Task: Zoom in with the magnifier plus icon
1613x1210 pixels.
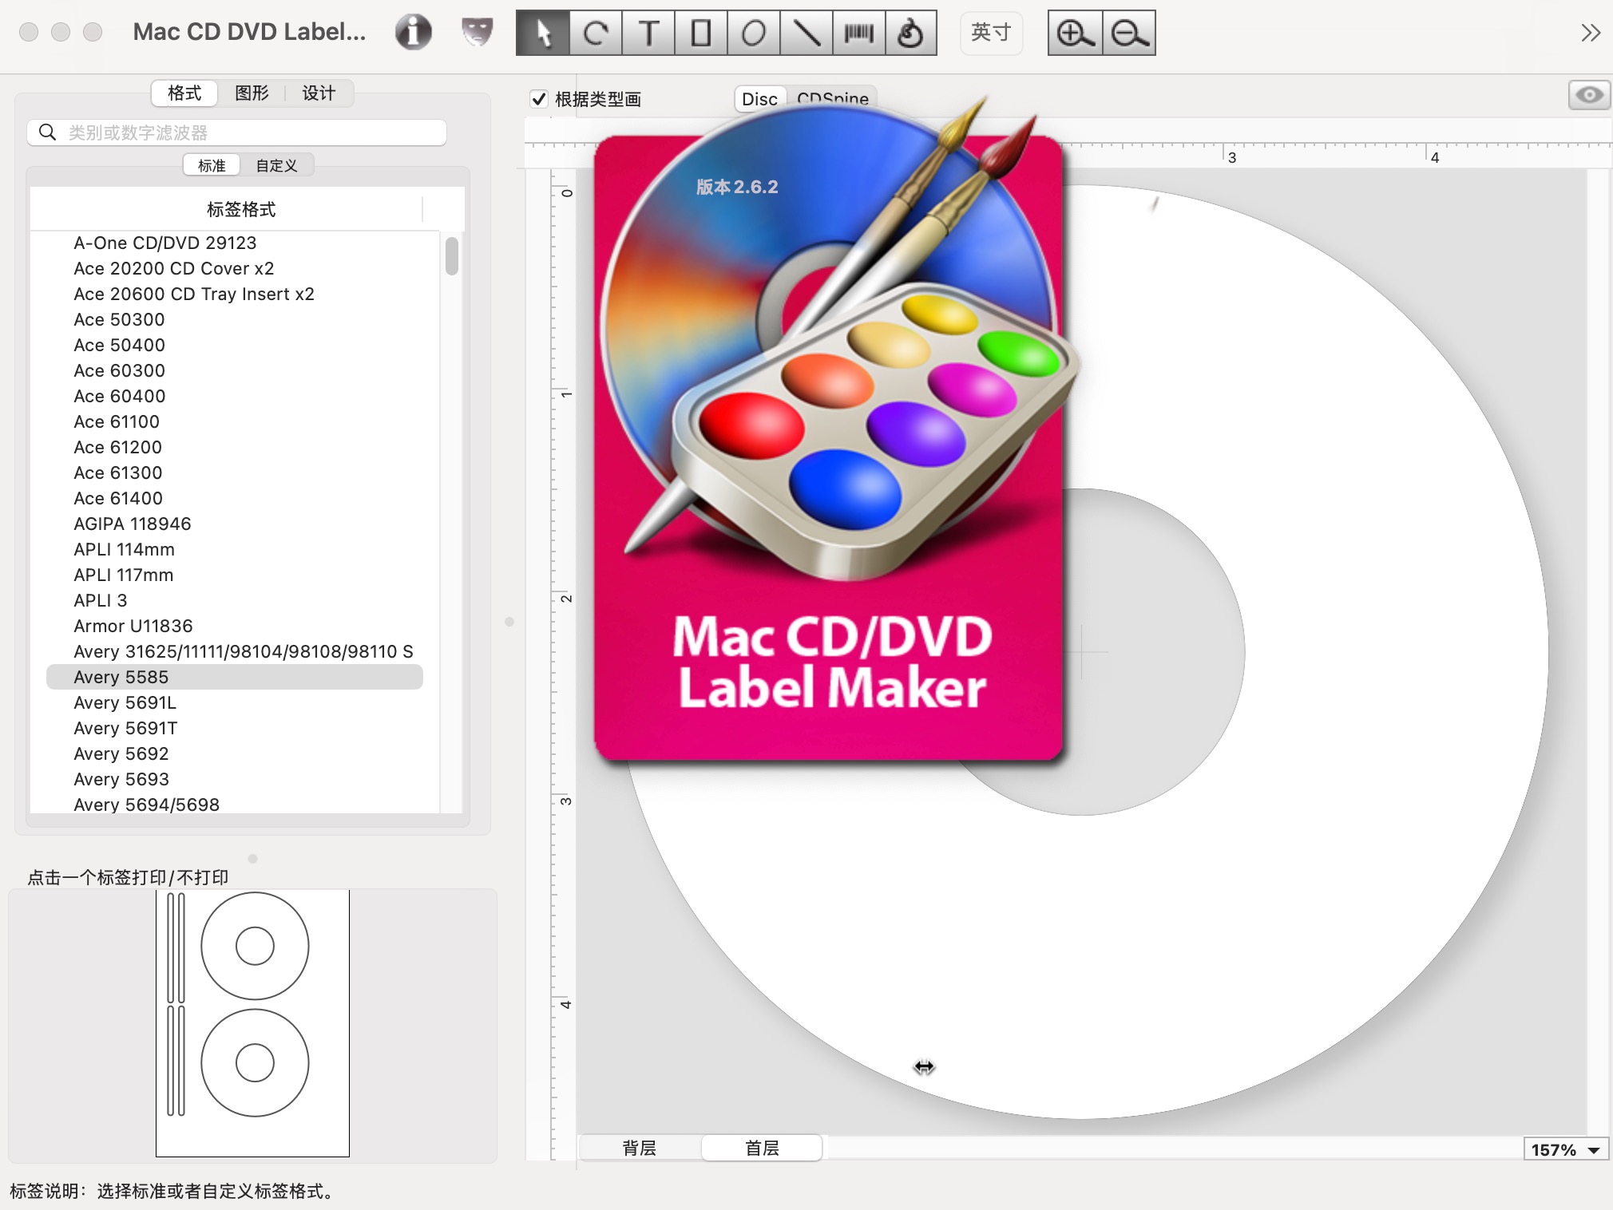Action: tap(1075, 33)
